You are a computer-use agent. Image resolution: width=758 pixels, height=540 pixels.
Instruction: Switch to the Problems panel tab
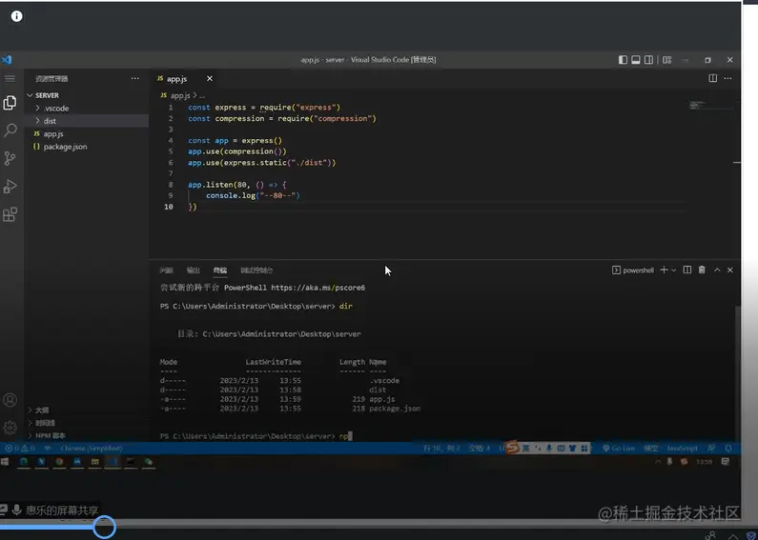[166, 270]
